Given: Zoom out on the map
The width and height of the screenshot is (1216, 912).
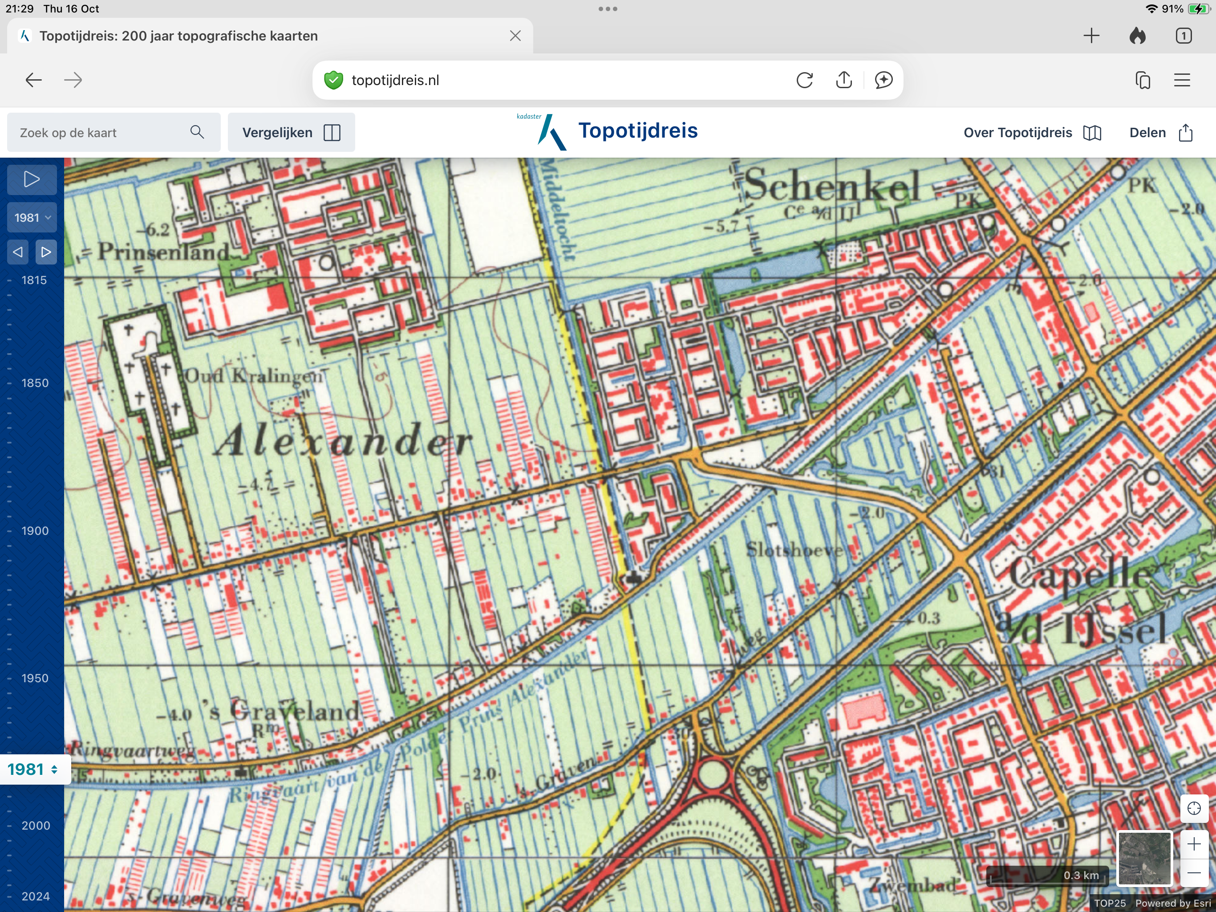Looking at the screenshot, I should pos(1193,873).
